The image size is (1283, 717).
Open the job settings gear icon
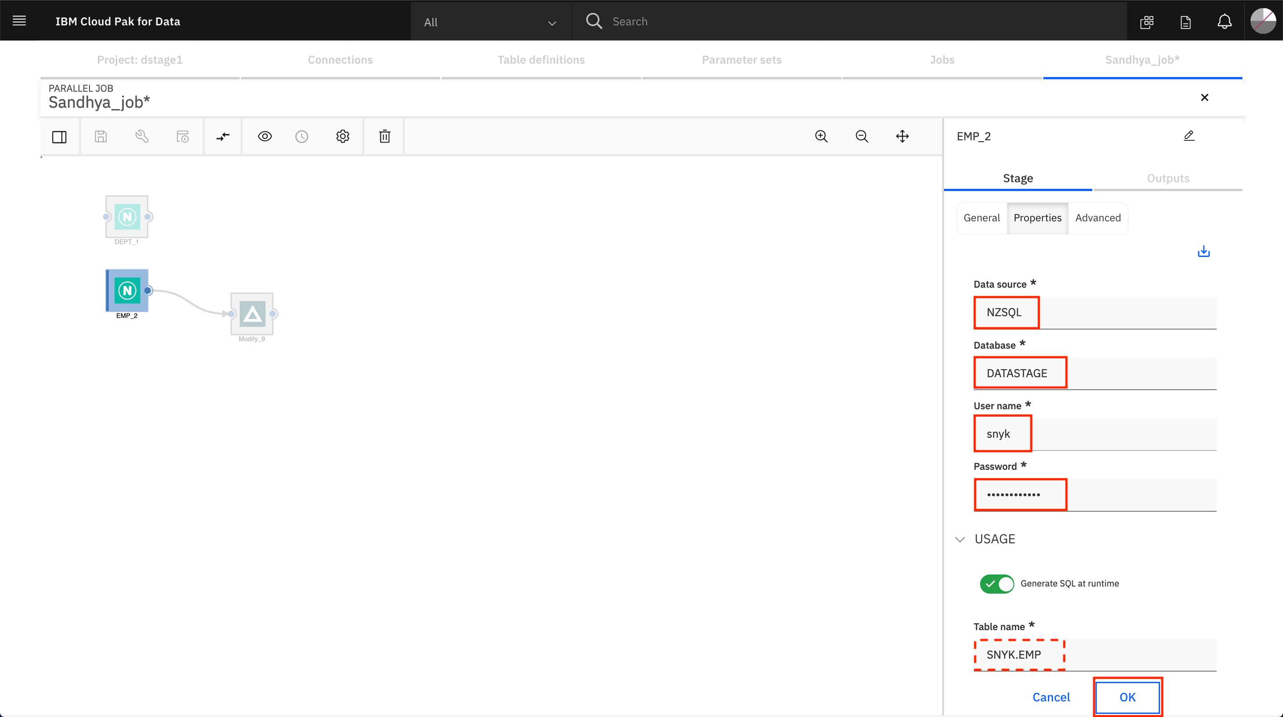click(343, 136)
